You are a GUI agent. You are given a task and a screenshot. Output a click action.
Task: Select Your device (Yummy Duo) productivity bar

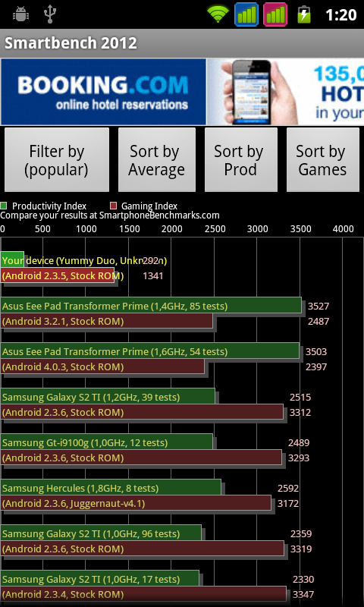pos(12,259)
